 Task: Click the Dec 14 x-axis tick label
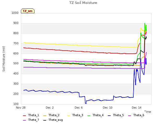point(136,108)
